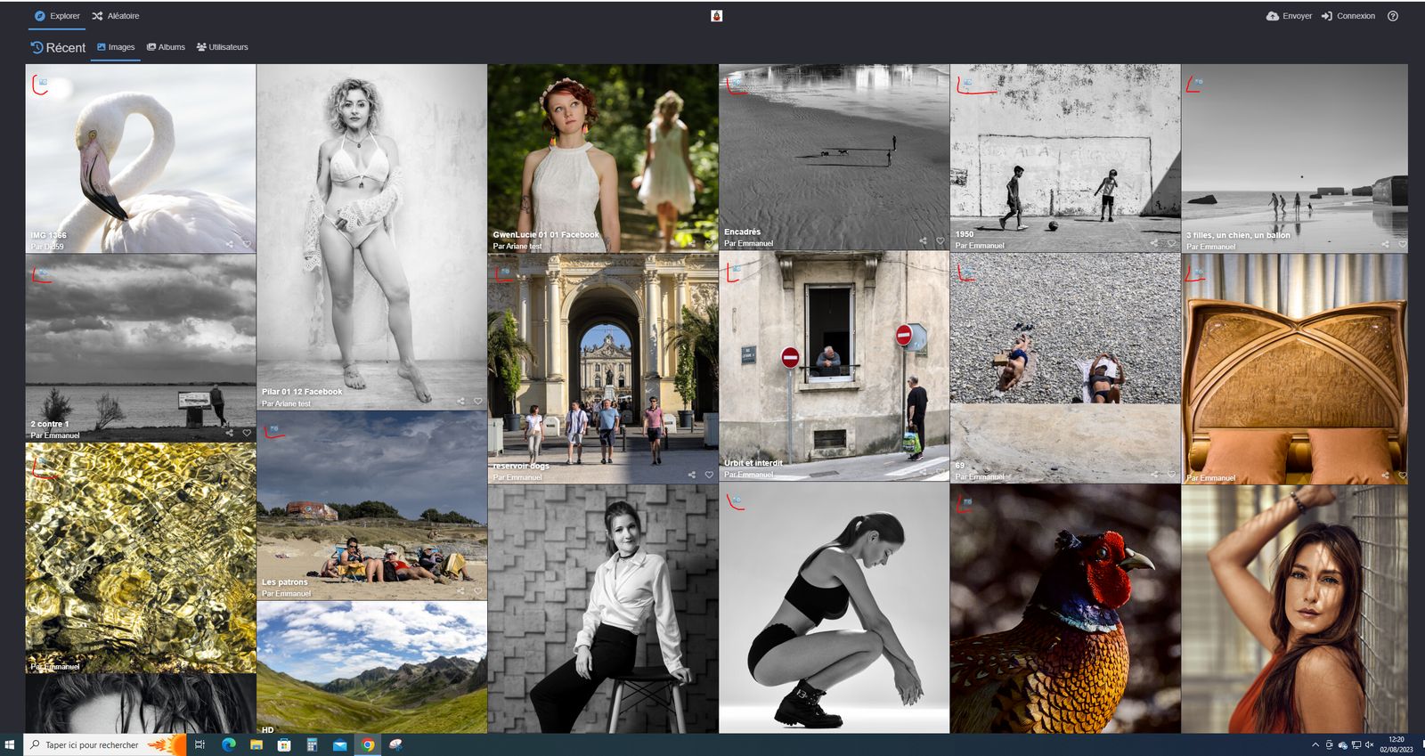The height and width of the screenshot is (756, 1425).
Task: Open the Aléatoire random shuffle page
Action: [116, 16]
